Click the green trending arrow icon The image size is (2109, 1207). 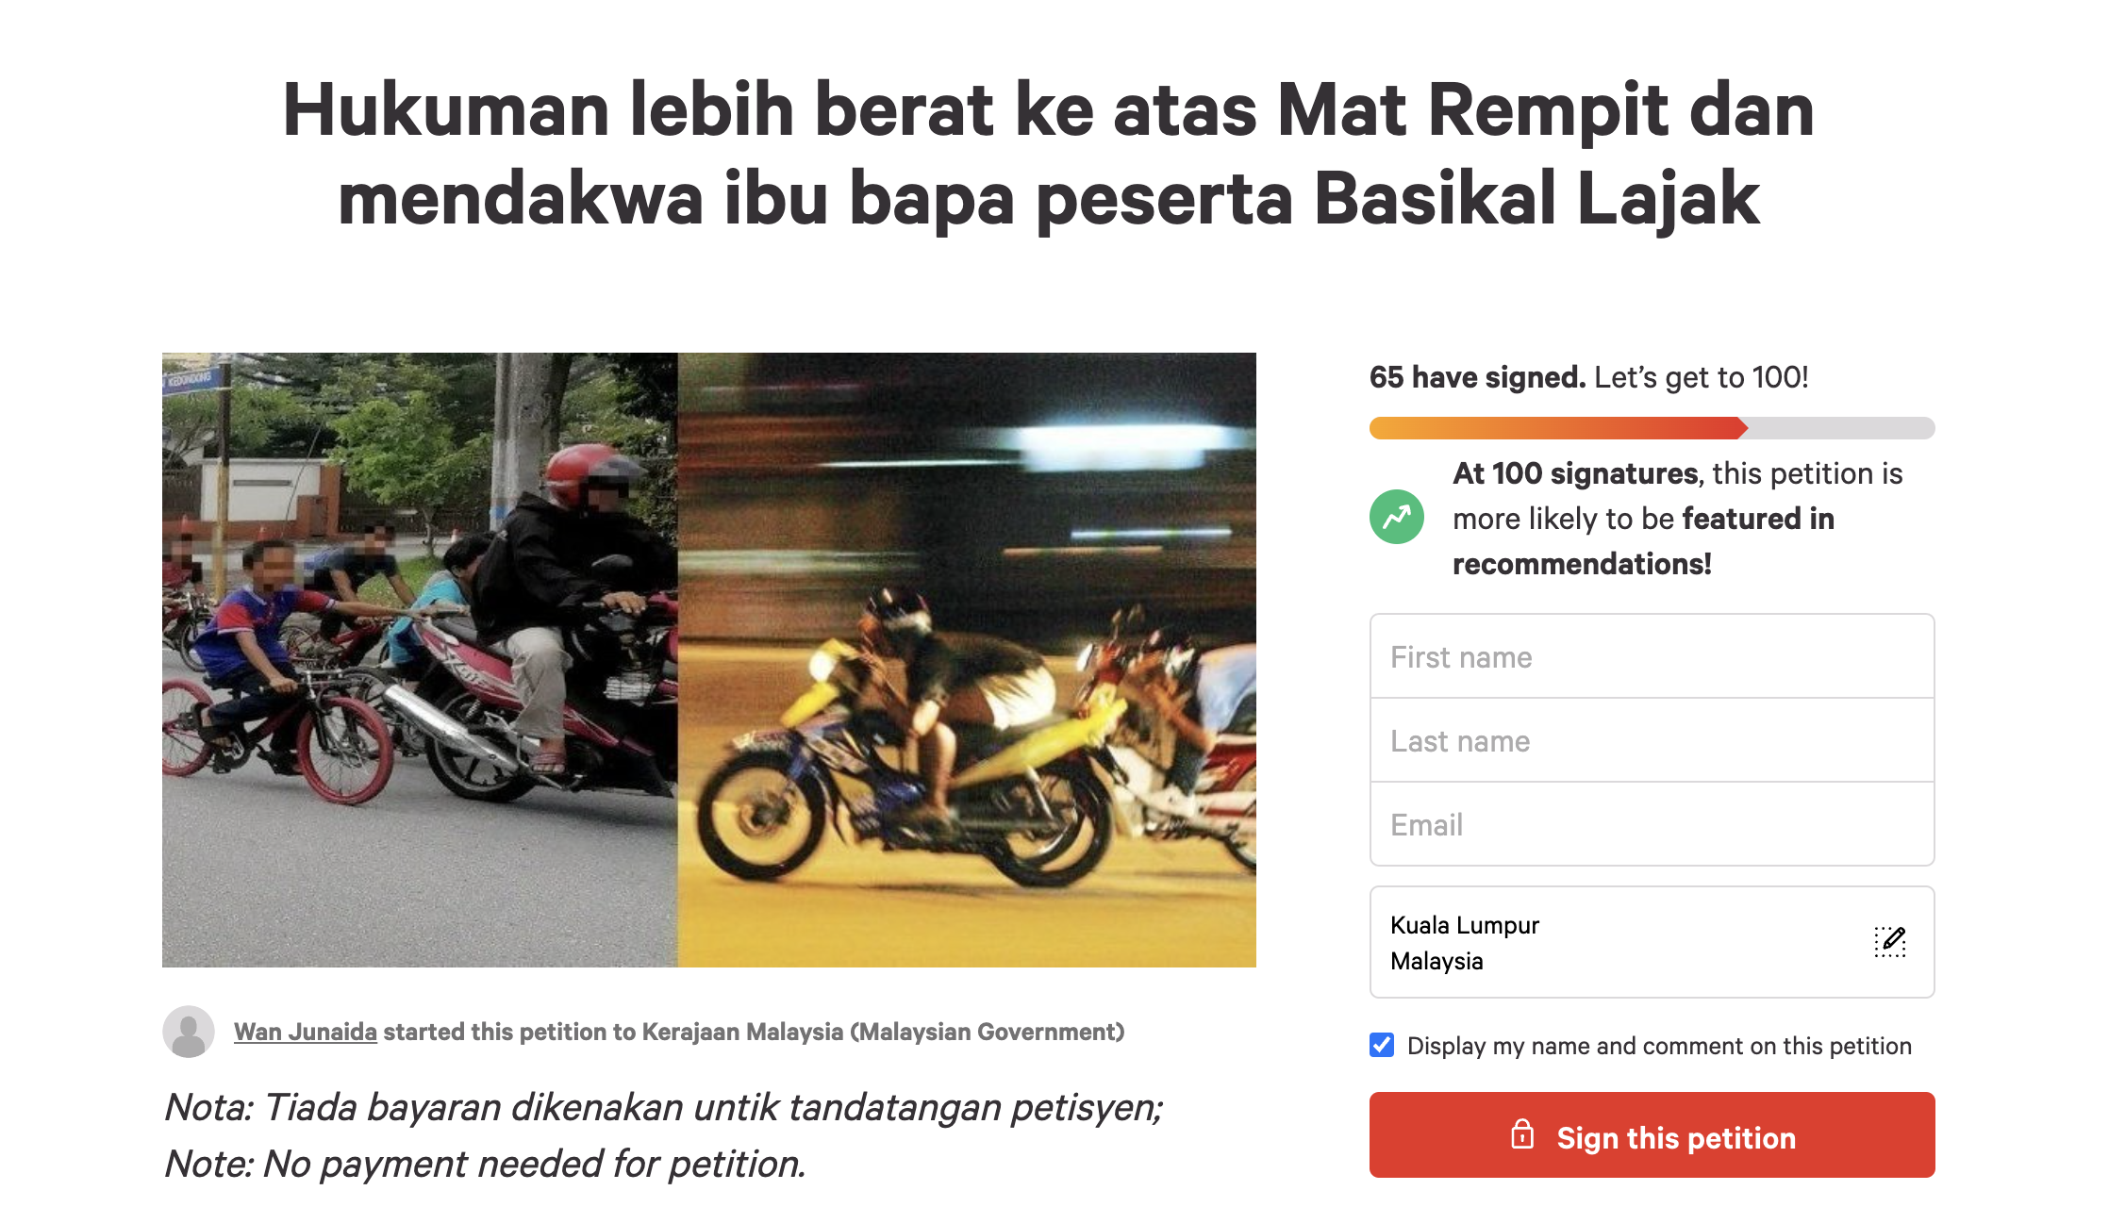click(1397, 517)
